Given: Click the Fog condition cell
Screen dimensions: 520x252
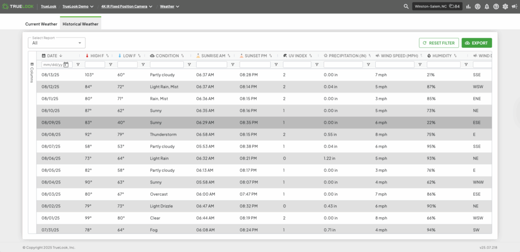Looking at the screenshot, I should click(153, 230).
